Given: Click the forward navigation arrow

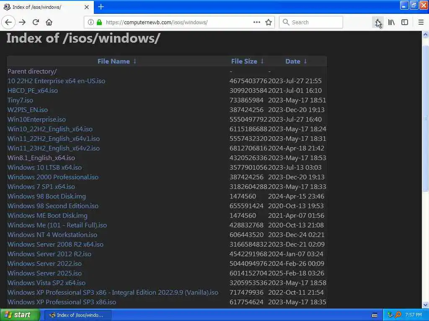Looking at the screenshot, I should click(23, 22).
